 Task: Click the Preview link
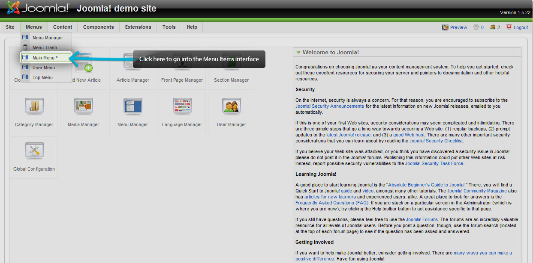pos(458,27)
